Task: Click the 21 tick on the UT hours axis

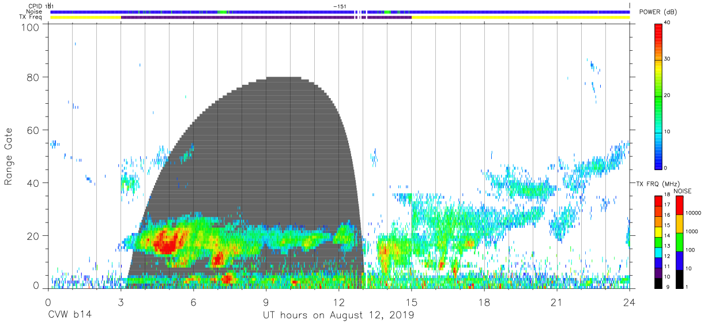Action: point(557,302)
